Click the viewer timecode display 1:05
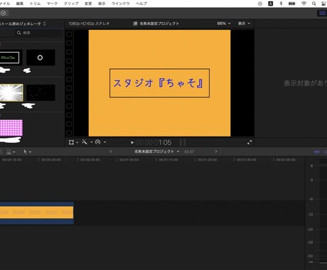Screen dimensions: 327x270 click(154, 142)
